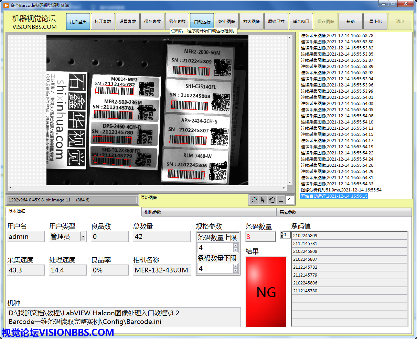The width and height of the screenshot is (417, 339).
Task: Click image scrollbar left arrow
Action: point(10,188)
